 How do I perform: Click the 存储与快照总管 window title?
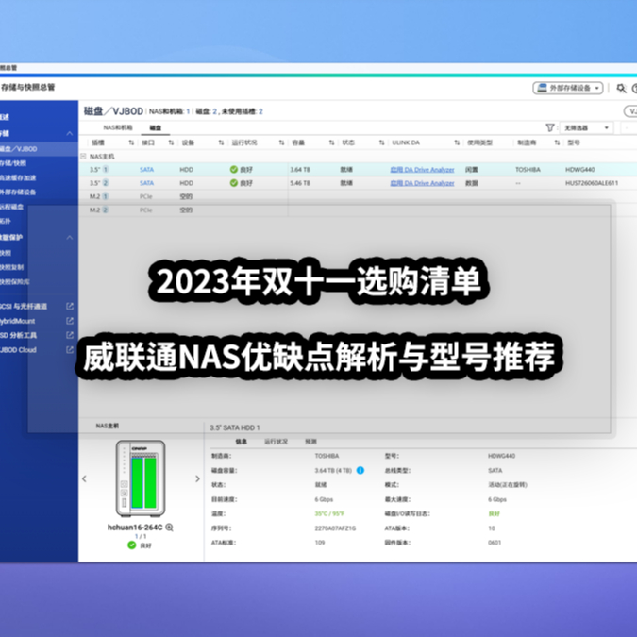[27, 88]
